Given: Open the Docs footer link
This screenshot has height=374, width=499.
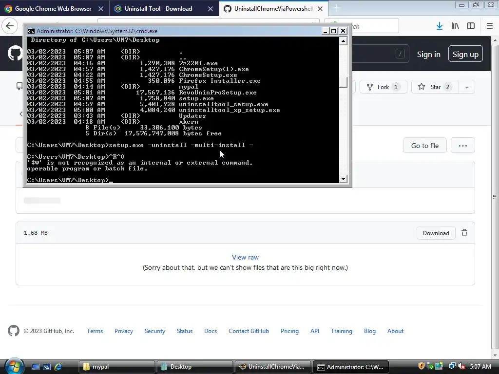Looking at the screenshot, I should 211,331.
